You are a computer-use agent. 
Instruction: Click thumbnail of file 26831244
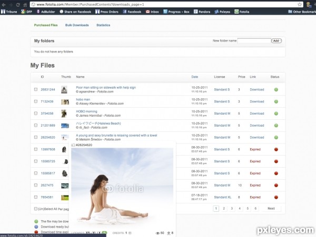click(x=64, y=89)
